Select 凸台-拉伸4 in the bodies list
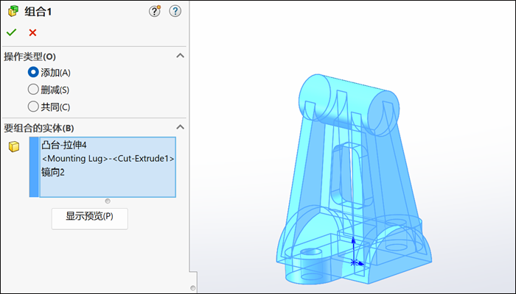Viewport: 516px width, 294px height. coord(65,145)
